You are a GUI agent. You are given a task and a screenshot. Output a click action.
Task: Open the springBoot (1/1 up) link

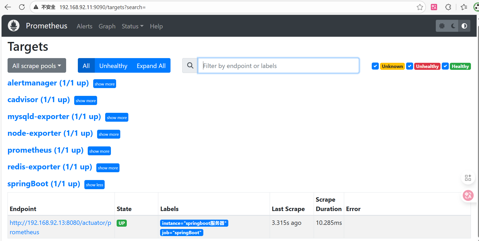tap(44, 184)
